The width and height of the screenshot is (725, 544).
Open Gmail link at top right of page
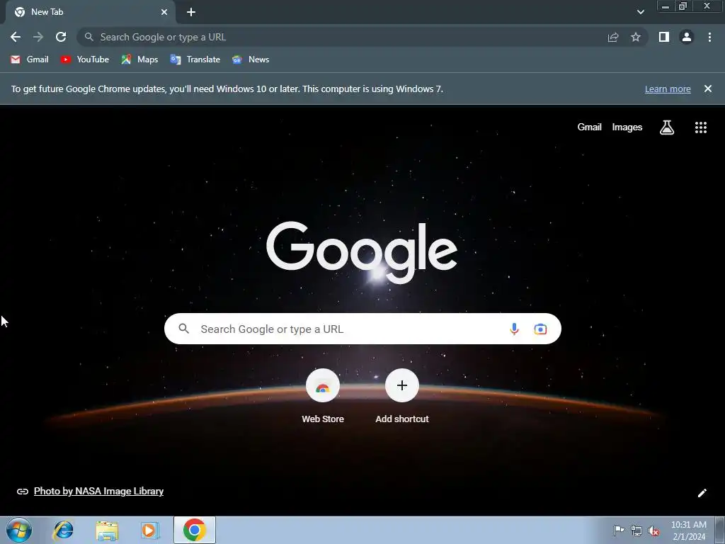click(589, 127)
